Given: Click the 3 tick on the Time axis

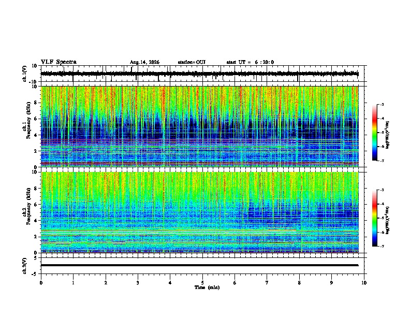Looking at the screenshot, I should pyautogui.click(x=138, y=283).
